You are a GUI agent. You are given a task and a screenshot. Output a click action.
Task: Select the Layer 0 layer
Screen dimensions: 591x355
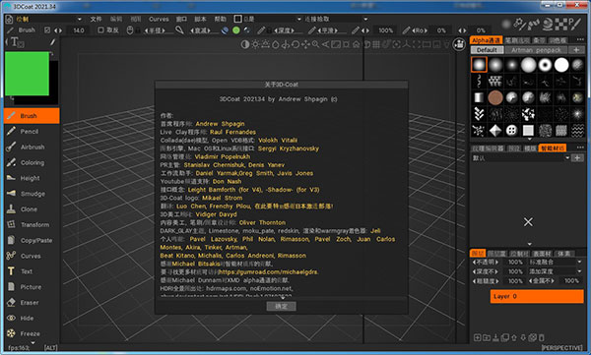coord(537,296)
